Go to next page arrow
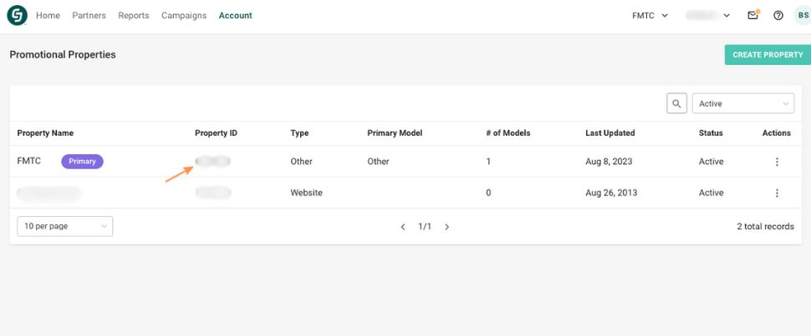Screen dimensions: 811x336 447,227
